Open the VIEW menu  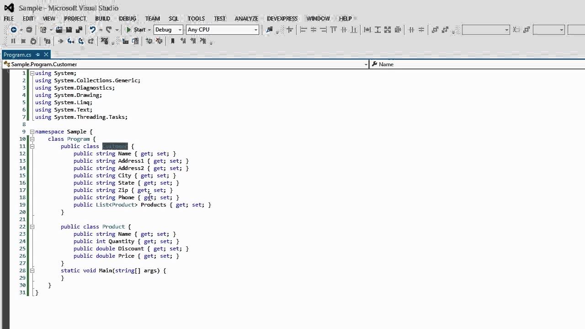coord(49,19)
